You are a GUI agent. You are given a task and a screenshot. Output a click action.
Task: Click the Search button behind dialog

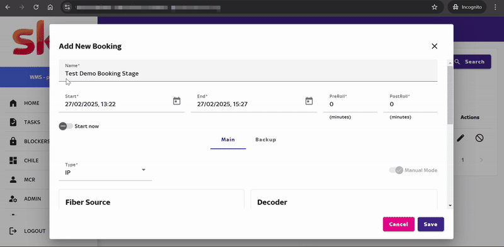pyautogui.click(x=472, y=62)
